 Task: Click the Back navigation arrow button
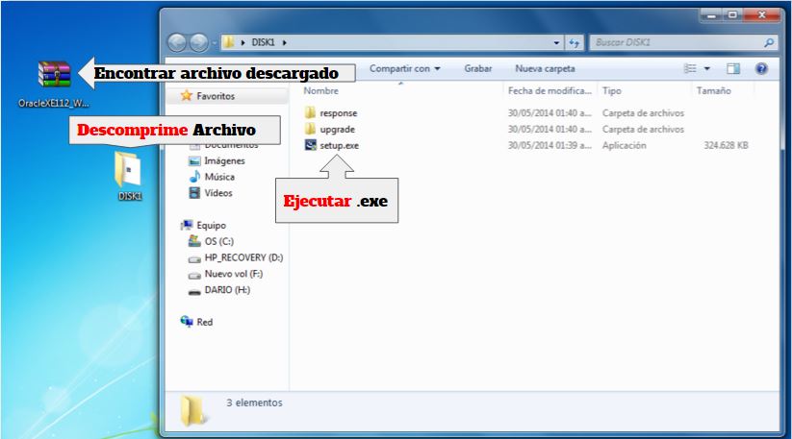(178, 43)
